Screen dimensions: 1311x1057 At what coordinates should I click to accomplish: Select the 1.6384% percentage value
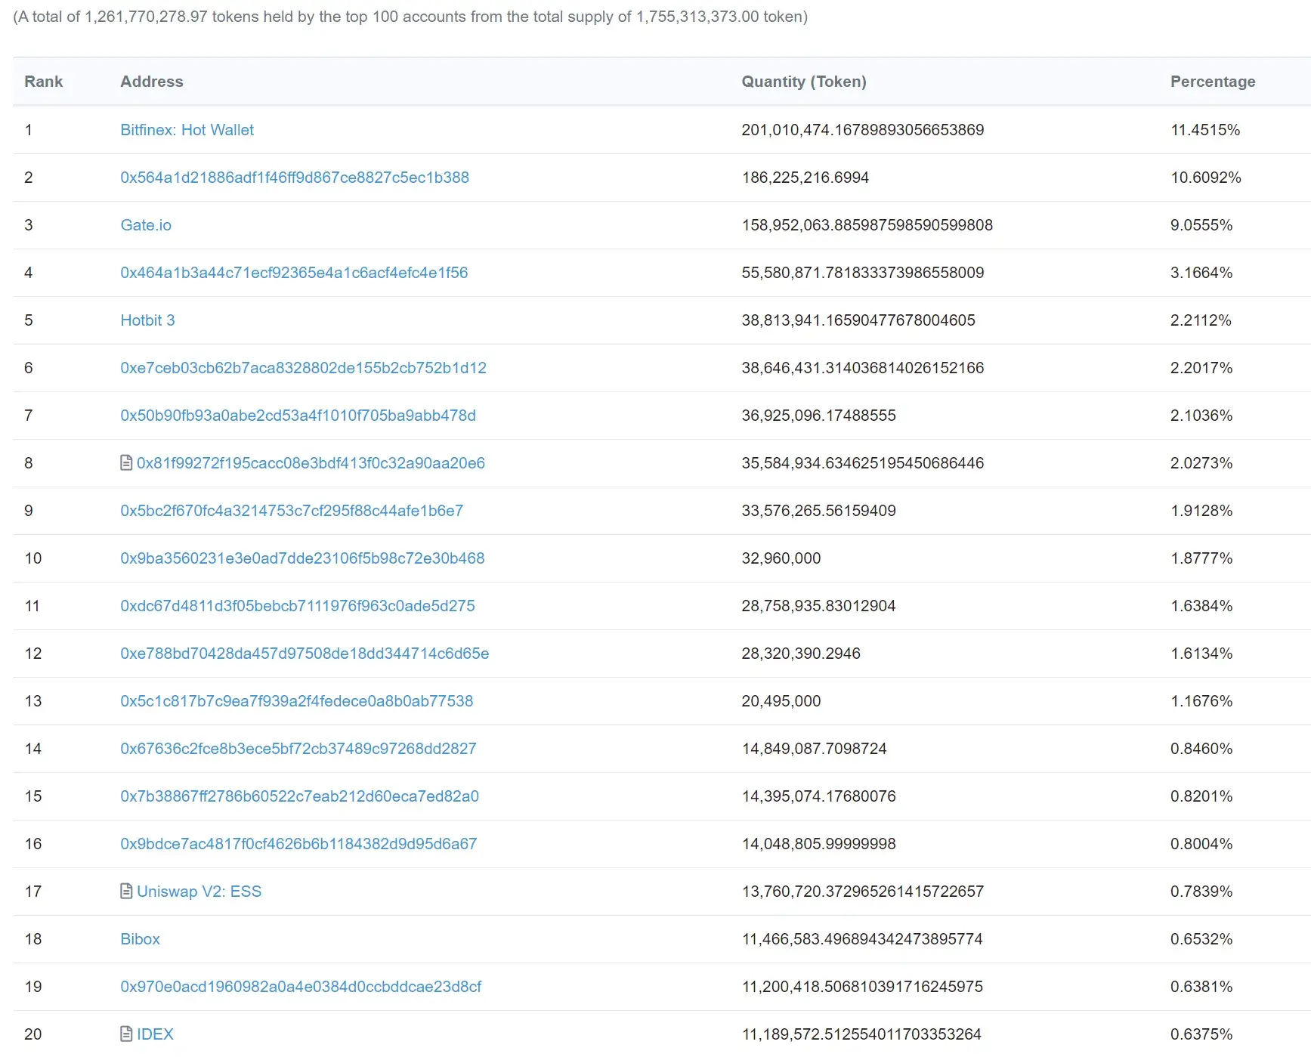click(1201, 606)
